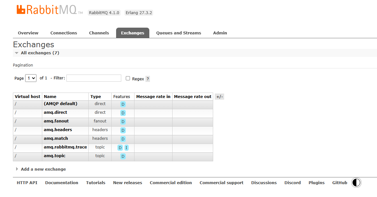Sort by the Type column header
377x197 pixels.
point(96,97)
